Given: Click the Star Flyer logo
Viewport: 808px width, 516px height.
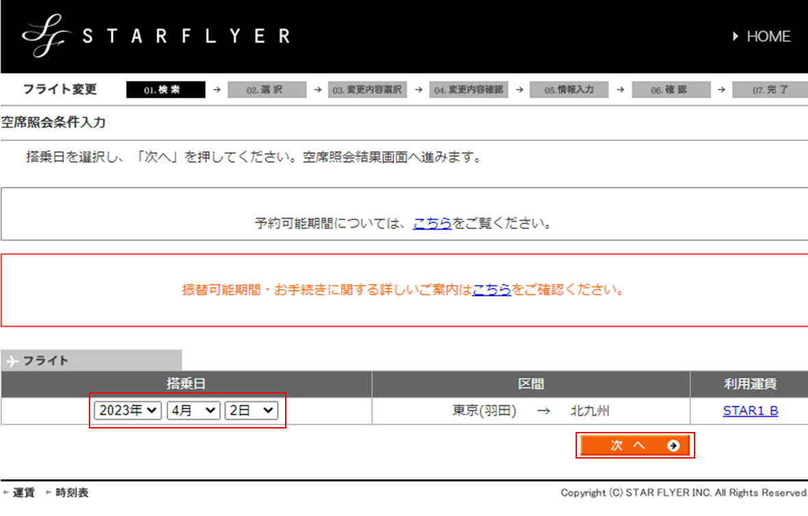Looking at the screenshot, I should 156,36.
